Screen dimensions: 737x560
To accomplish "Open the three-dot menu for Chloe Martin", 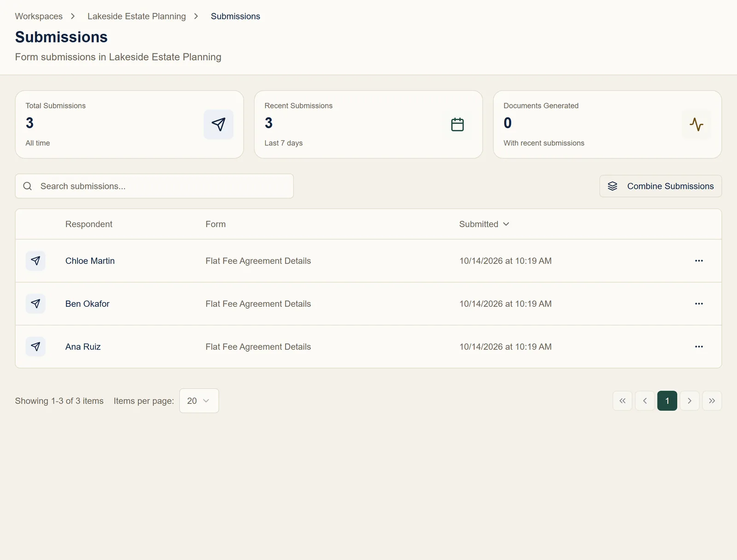I will tap(699, 261).
